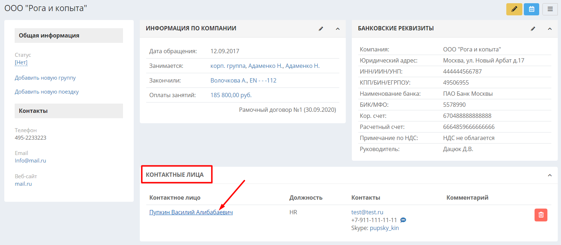Open Волочкова А. link
The height and width of the screenshot is (245, 561).
228,80
